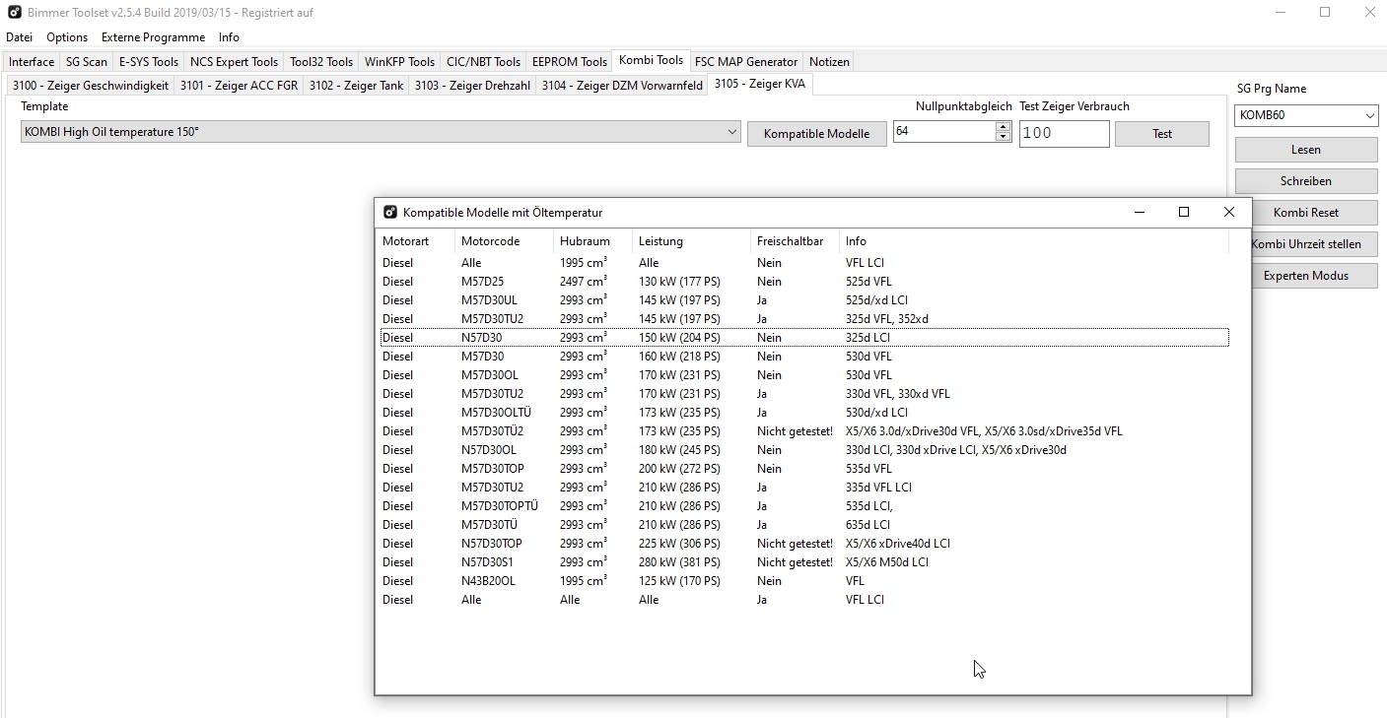
Task: Click the Test Zeiger Verbrauch input field
Action: pyautogui.click(x=1064, y=133)
